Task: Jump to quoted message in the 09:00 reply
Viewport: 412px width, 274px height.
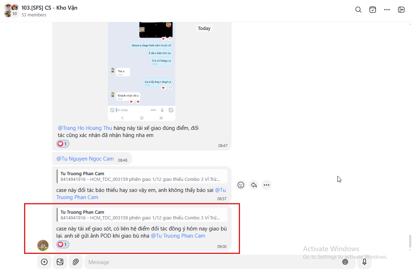Action: click(x=142, y=215)
